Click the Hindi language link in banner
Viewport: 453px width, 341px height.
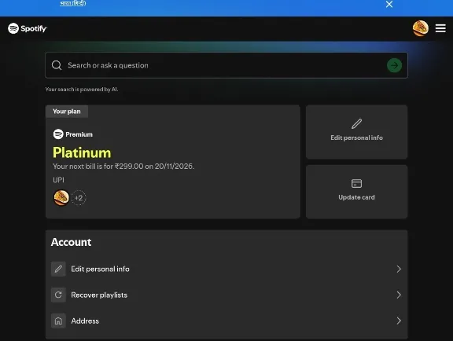[x=73, y=3]
